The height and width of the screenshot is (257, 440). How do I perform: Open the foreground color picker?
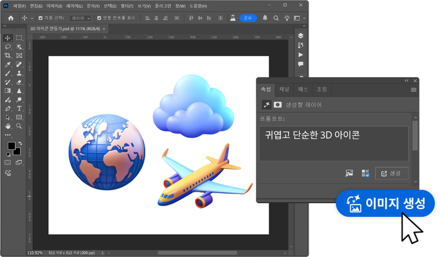11,146
